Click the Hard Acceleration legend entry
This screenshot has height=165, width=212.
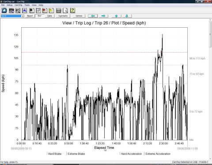click(131, 154)
